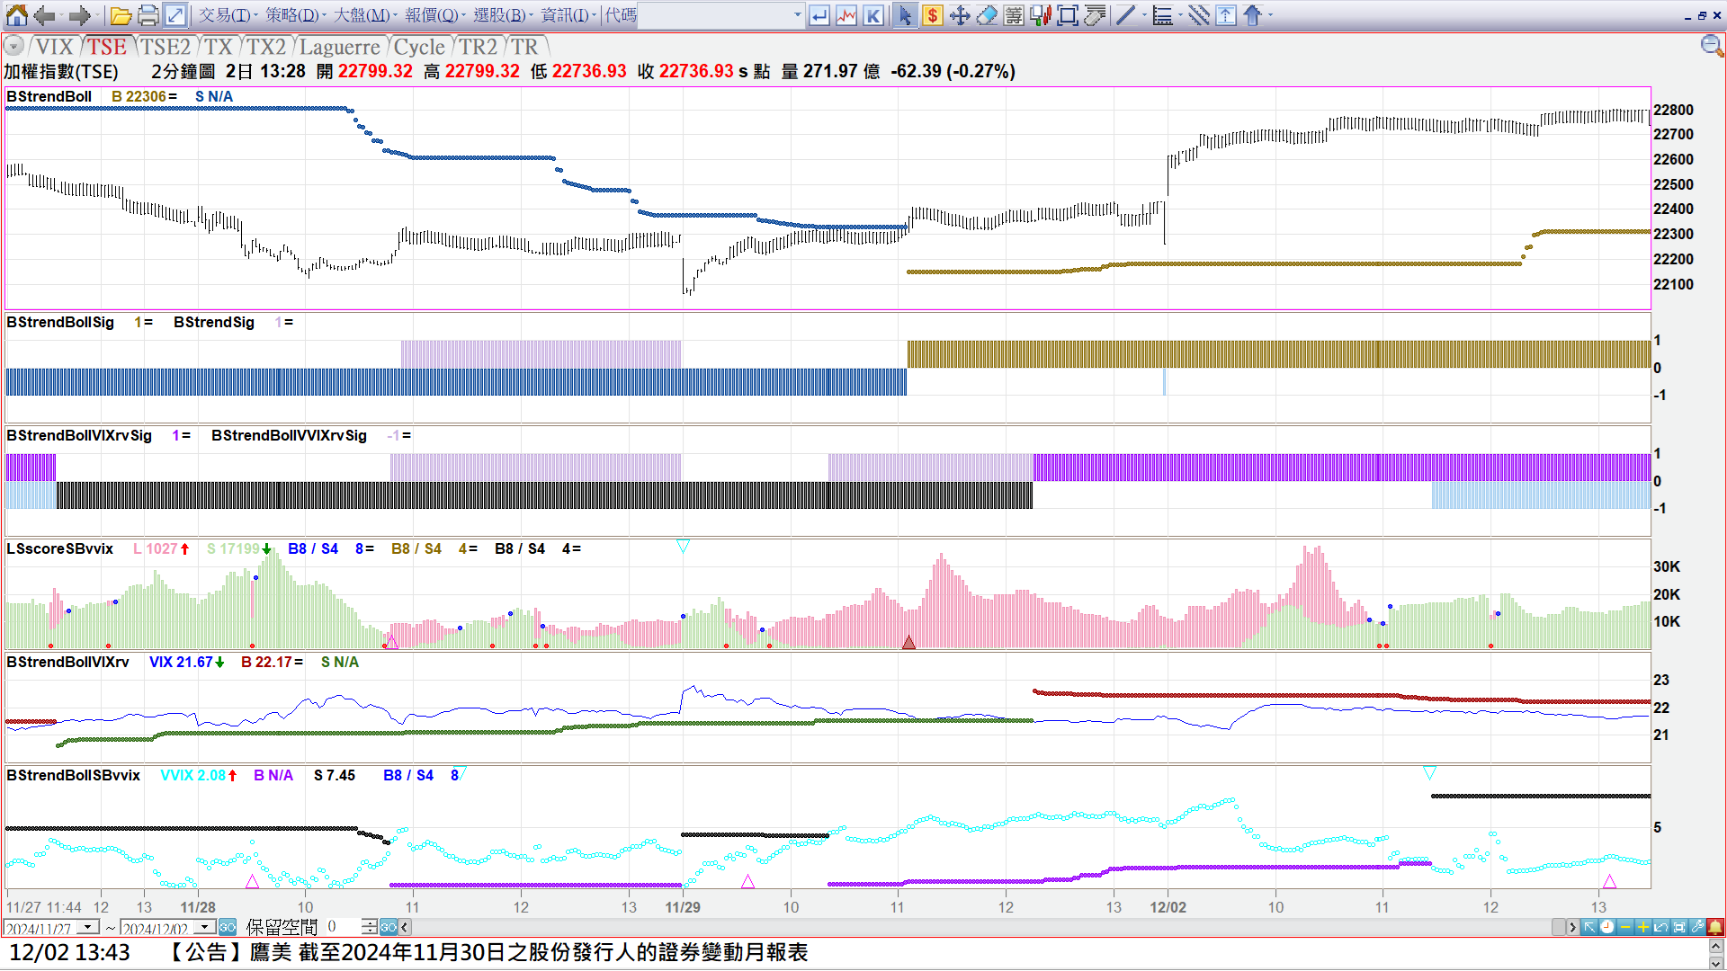Viewport: 1727px width, 971px height.
Task: Click the BStrendBollVIXrv indicator label
Action: coord(67,662)
